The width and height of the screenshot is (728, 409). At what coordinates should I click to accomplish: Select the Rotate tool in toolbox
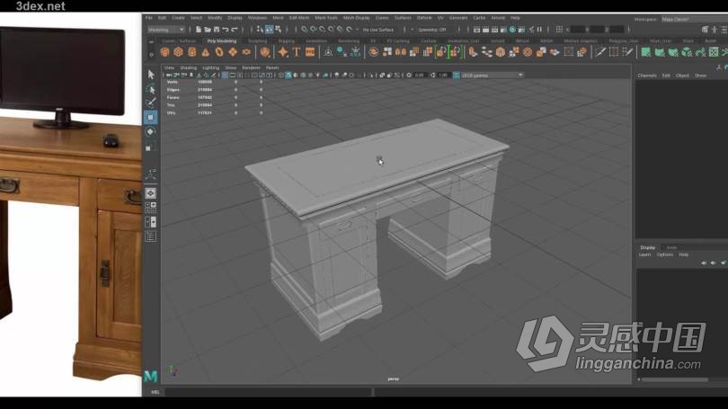[151, 132]
